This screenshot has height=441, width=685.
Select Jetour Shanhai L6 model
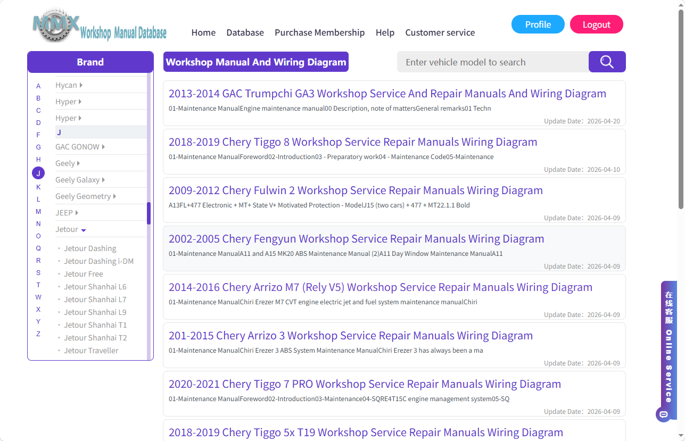[95, 287]
